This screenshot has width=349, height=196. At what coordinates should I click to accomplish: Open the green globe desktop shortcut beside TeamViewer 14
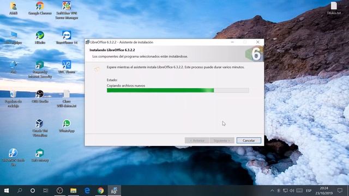[40, 38]
